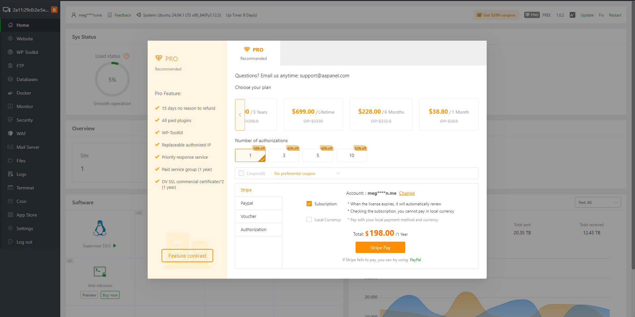This screenshot has width=635, height=317.
Task: Click the Stripe Pay button
Action: (x=380, y=248)
